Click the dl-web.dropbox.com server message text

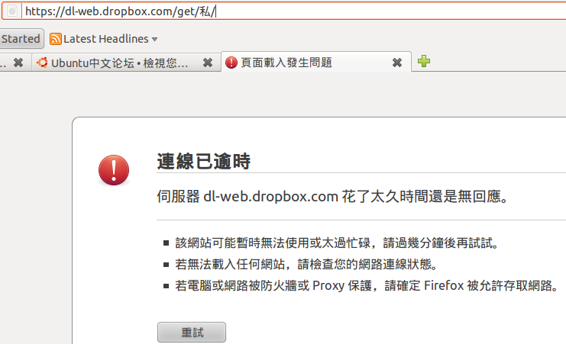click(333, 197)
